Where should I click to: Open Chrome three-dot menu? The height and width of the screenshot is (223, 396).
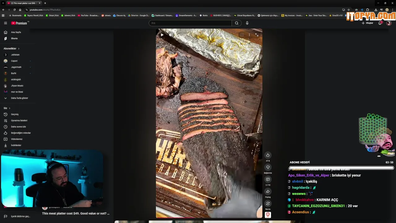coord(392,10)
